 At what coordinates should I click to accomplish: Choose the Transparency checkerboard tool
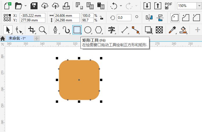(x=159, y=30)
